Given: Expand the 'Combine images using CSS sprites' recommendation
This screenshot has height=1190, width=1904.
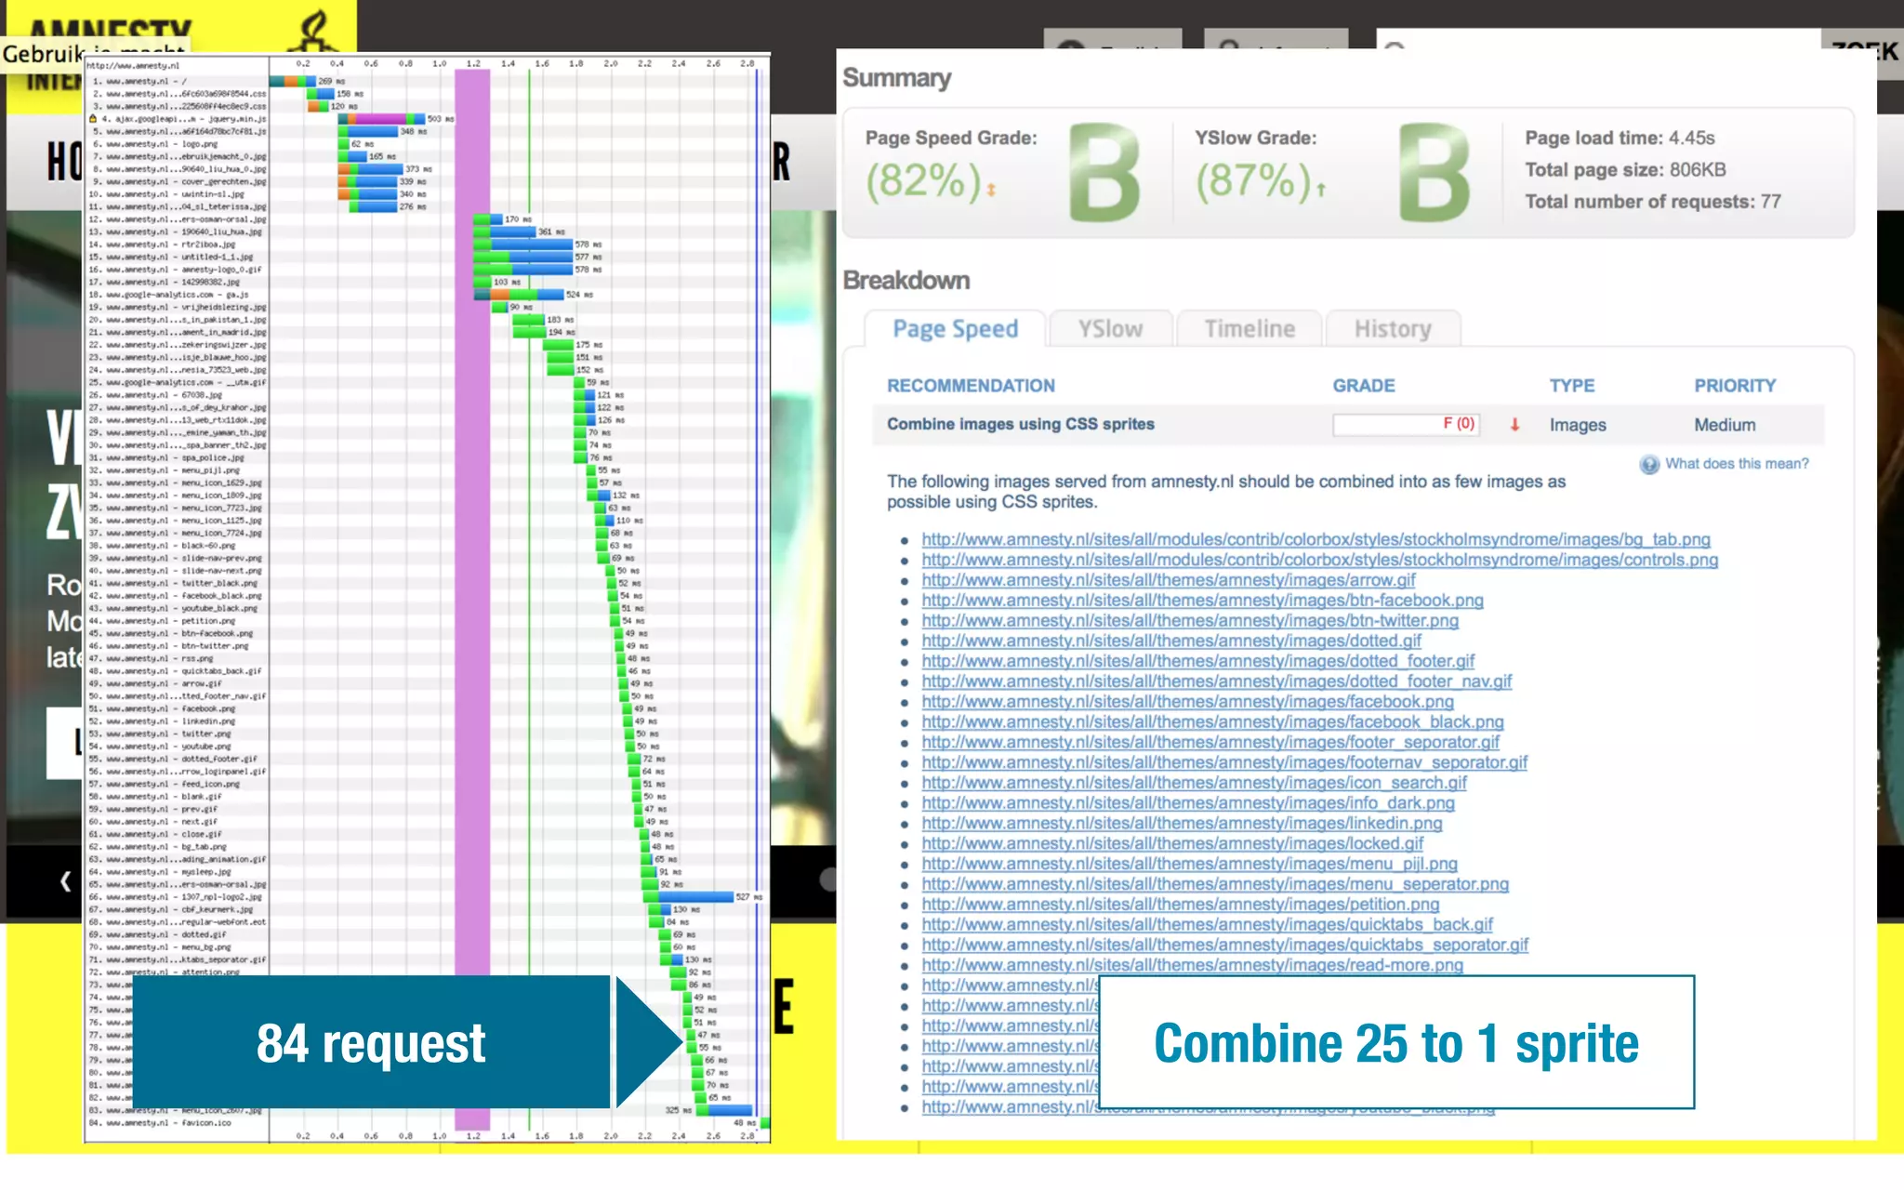Looking at the screenshot, I should [x=1020, y=425].
